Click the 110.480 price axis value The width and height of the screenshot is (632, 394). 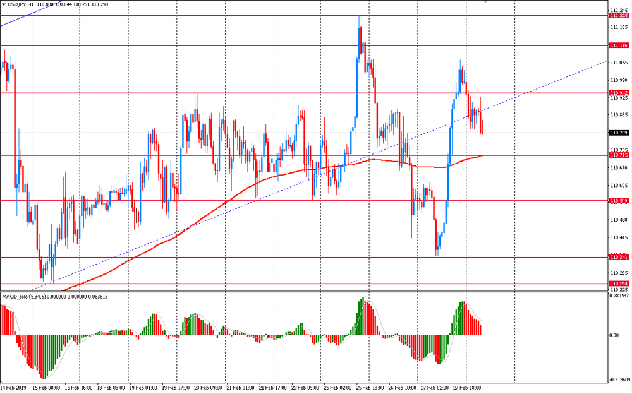[619, 220]
